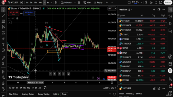The height and width of the screenshot is (97, 173).
Task: Open the emoji and icons tool
Action: pyautogui.click(x=3, y=50)
